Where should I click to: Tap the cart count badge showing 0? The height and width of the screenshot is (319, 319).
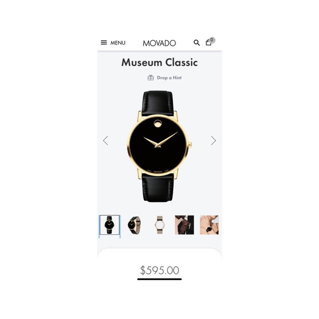pos(212,40)
